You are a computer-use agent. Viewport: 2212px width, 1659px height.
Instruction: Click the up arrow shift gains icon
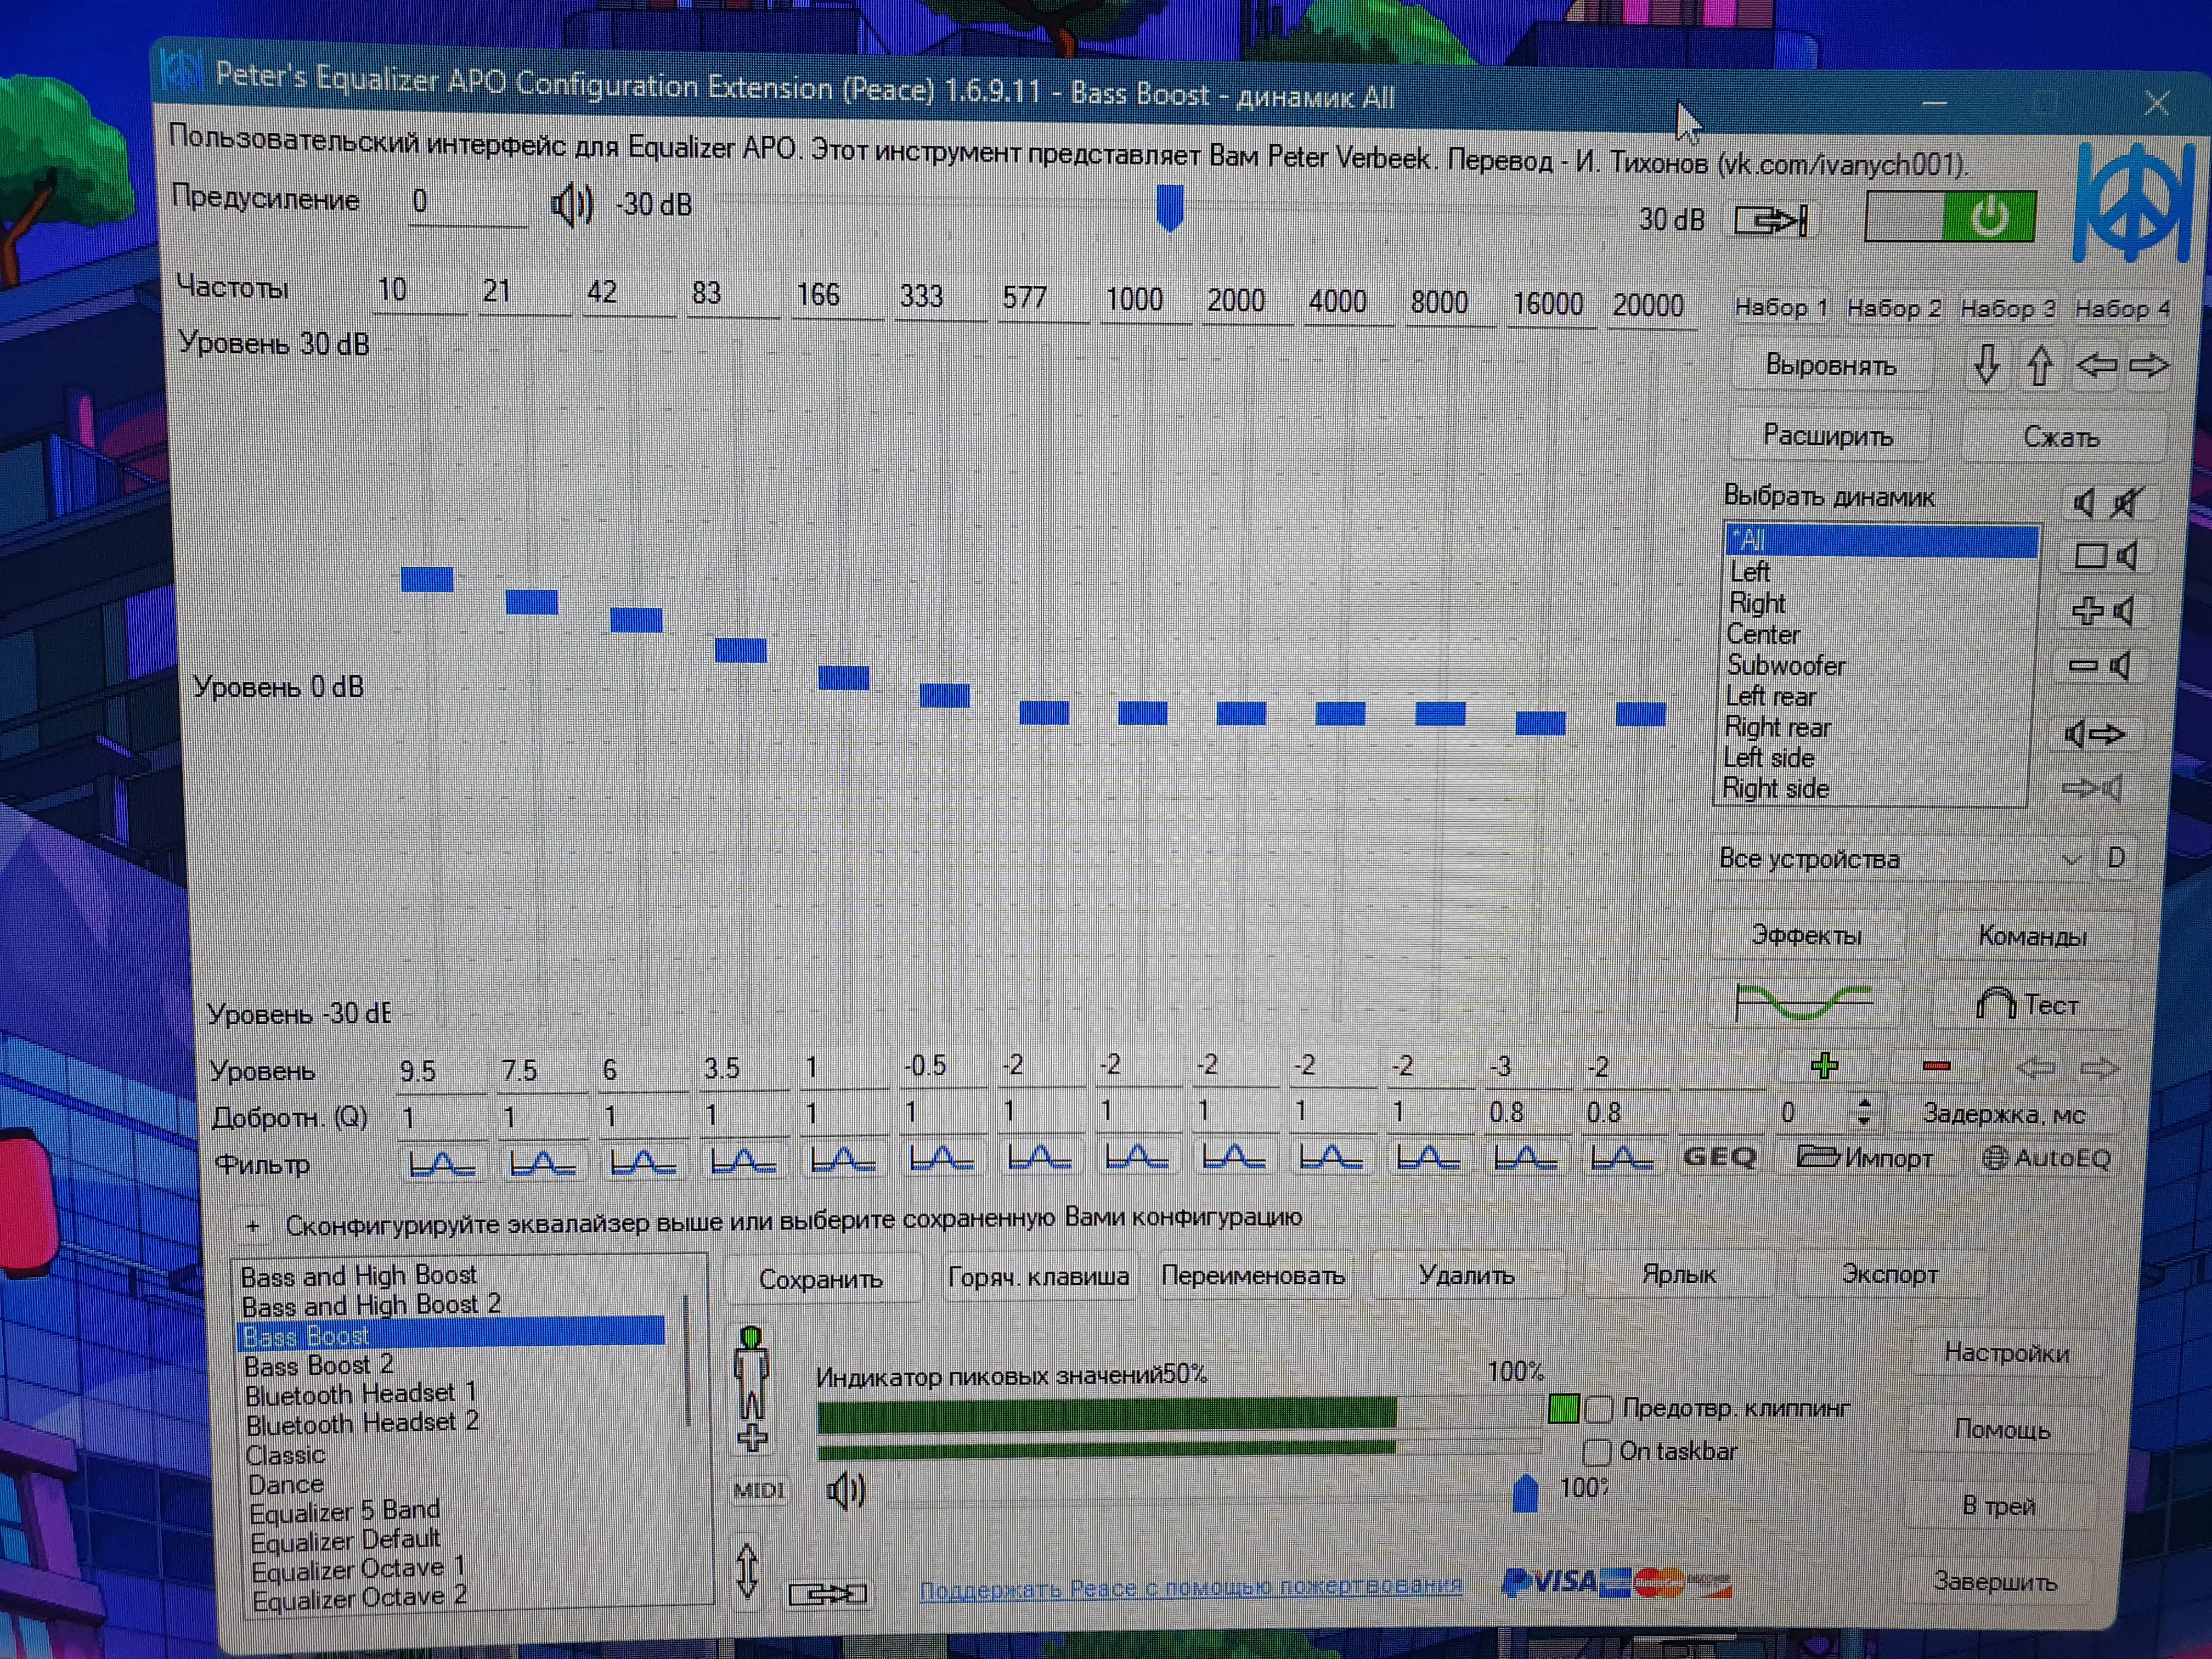(x=2040, y=365)
